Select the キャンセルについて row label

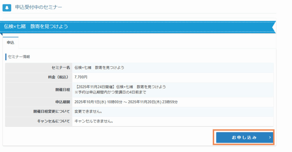[x=53, y=121]
